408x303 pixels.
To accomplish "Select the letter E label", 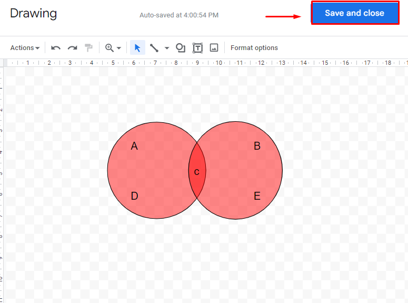I will click(257, 196).
